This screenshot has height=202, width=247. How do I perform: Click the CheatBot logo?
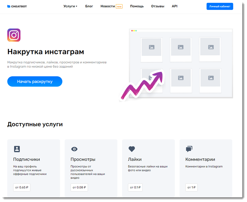click(x=17, y=7)
